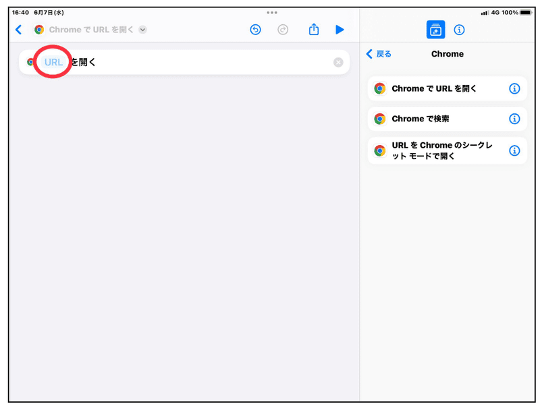Add the 'Chrome で URL を開く' action

448,89
